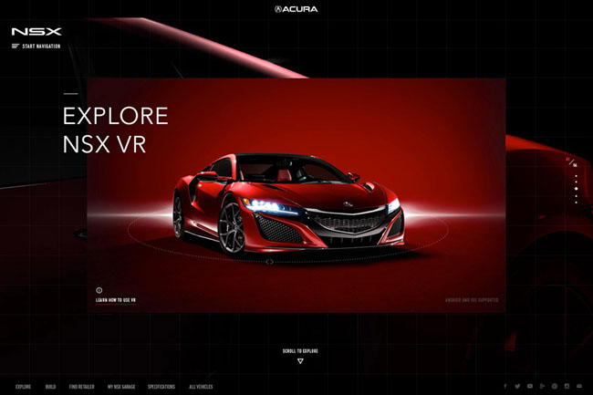
Task: Select the active third pagination dot
Action: pos(576,189)
